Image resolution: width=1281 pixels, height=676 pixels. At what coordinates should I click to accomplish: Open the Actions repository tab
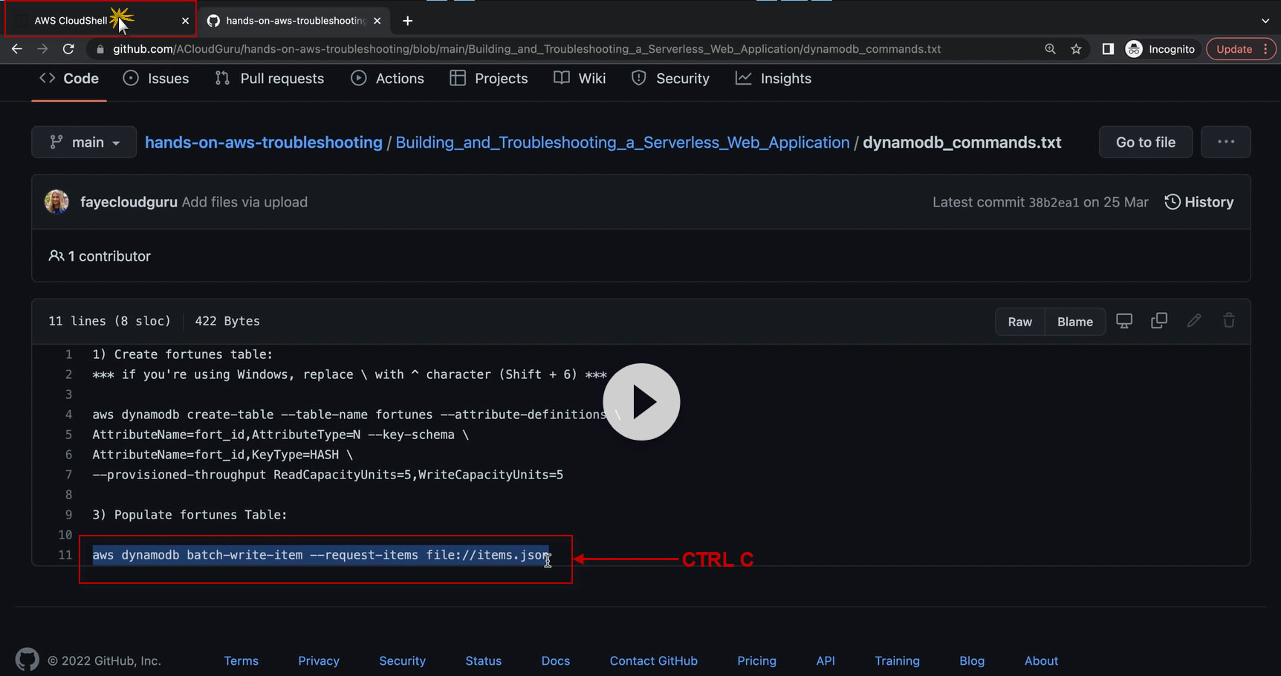pos(388,79)
